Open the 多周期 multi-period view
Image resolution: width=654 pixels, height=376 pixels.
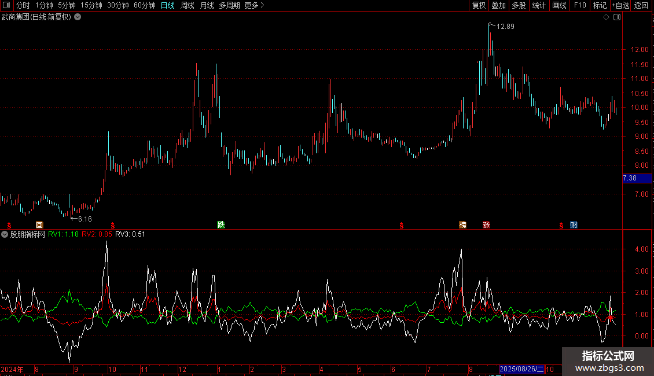coord(229,5)
